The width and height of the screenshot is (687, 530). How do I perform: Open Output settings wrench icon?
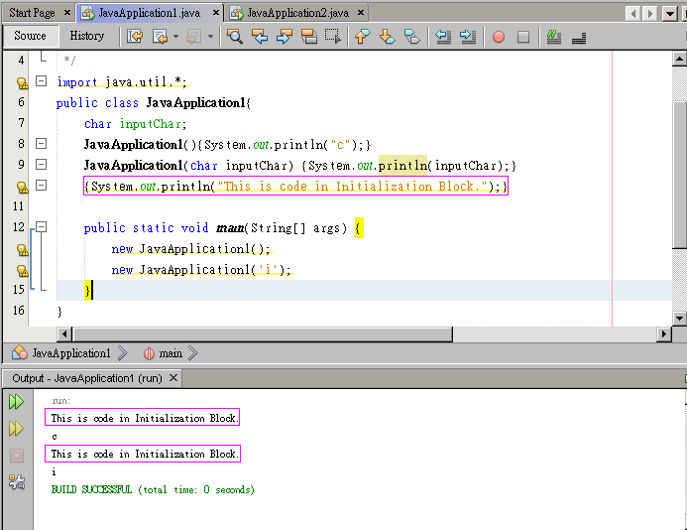(x=17, y=481)
